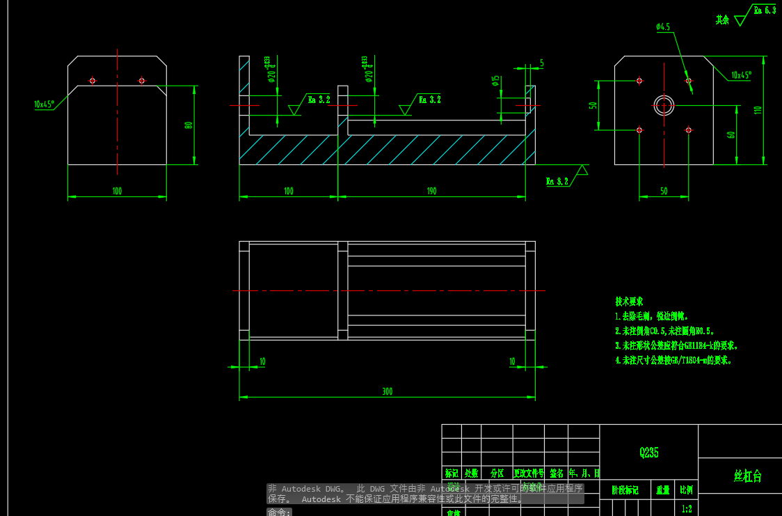Select the '10x45°' chamfer note of left view
782x516 pixels.
(44, 104)
